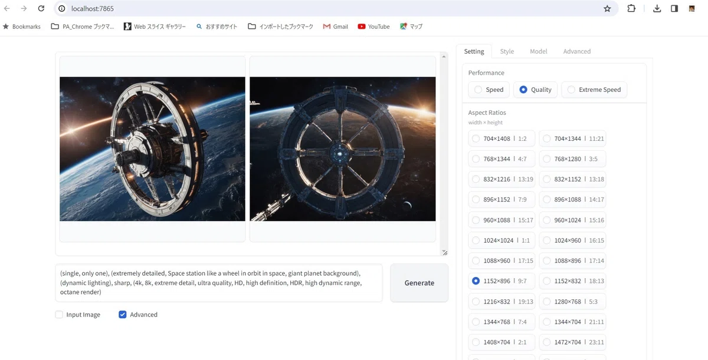
Task: Choose the 768×1344 4:7 aspect ratio
Action: click(501, 159)
